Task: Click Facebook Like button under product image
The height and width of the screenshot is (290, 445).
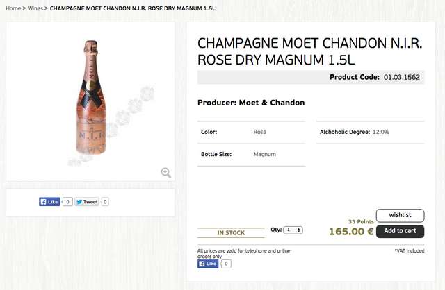Action: (x=50, y=202)
